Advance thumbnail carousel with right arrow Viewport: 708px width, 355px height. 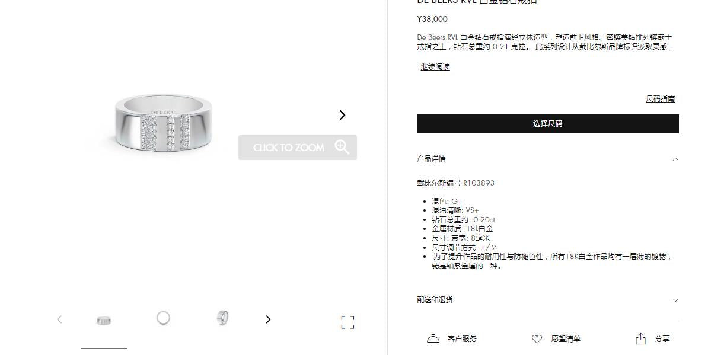point(268,319)
